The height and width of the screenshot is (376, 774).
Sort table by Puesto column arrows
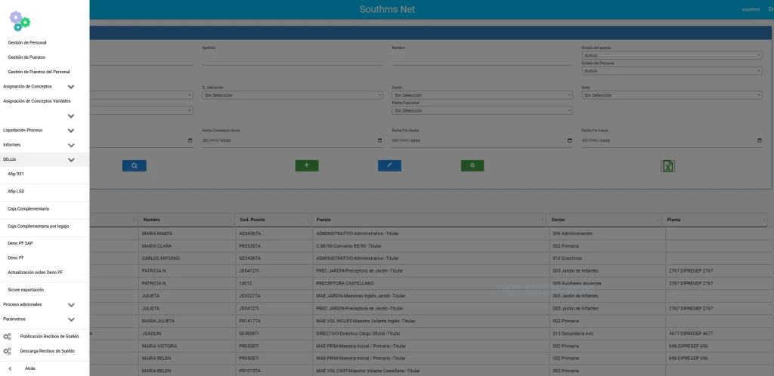pos(541,220)
